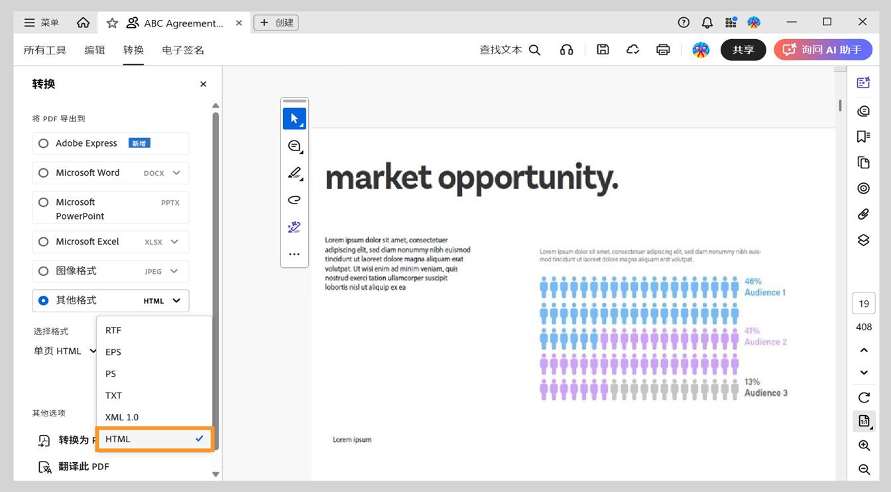
Task: Select the AI sparkle edit tool
Action: tap(294, 227)
